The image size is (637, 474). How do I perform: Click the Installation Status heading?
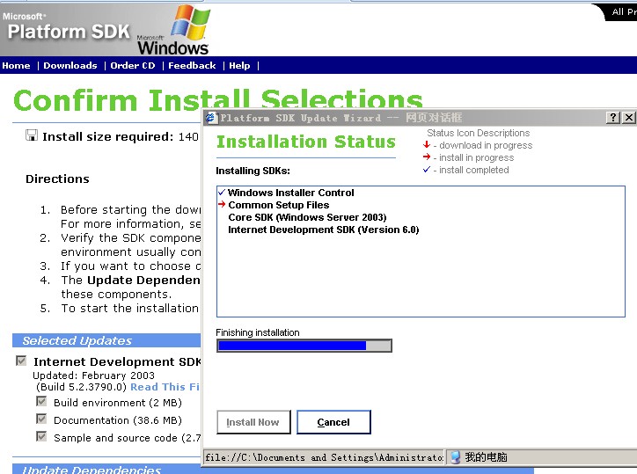306,142
